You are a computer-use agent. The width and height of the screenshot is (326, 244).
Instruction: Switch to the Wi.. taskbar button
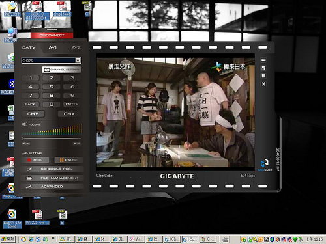[67, 239]
